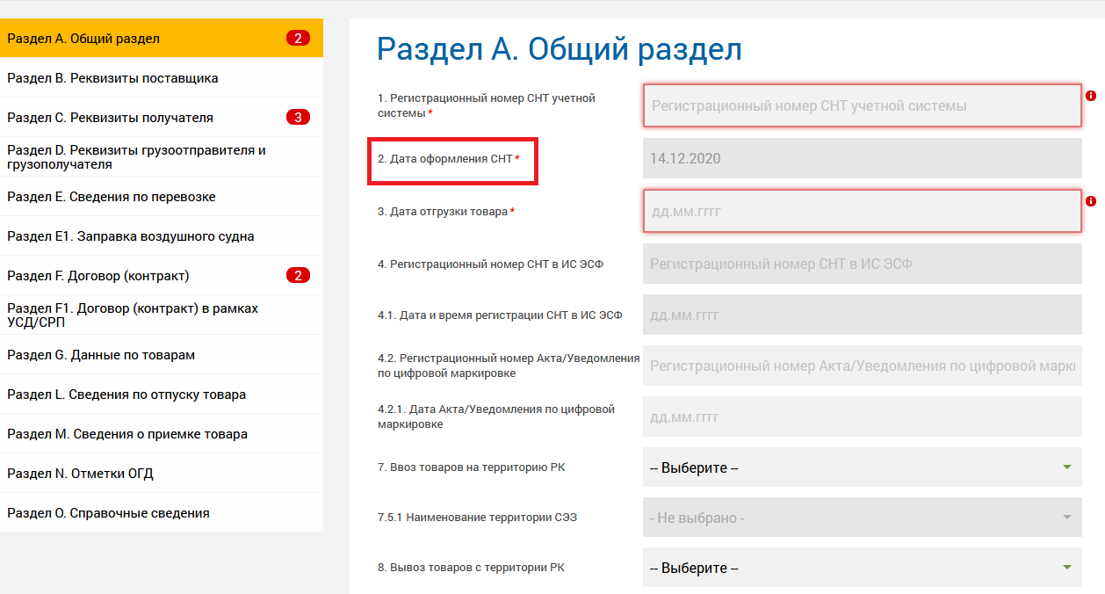Click label 4.2.1. Дата Акта/Уведомления
This screenshot has width=1105, height=594.
point(496,417)
